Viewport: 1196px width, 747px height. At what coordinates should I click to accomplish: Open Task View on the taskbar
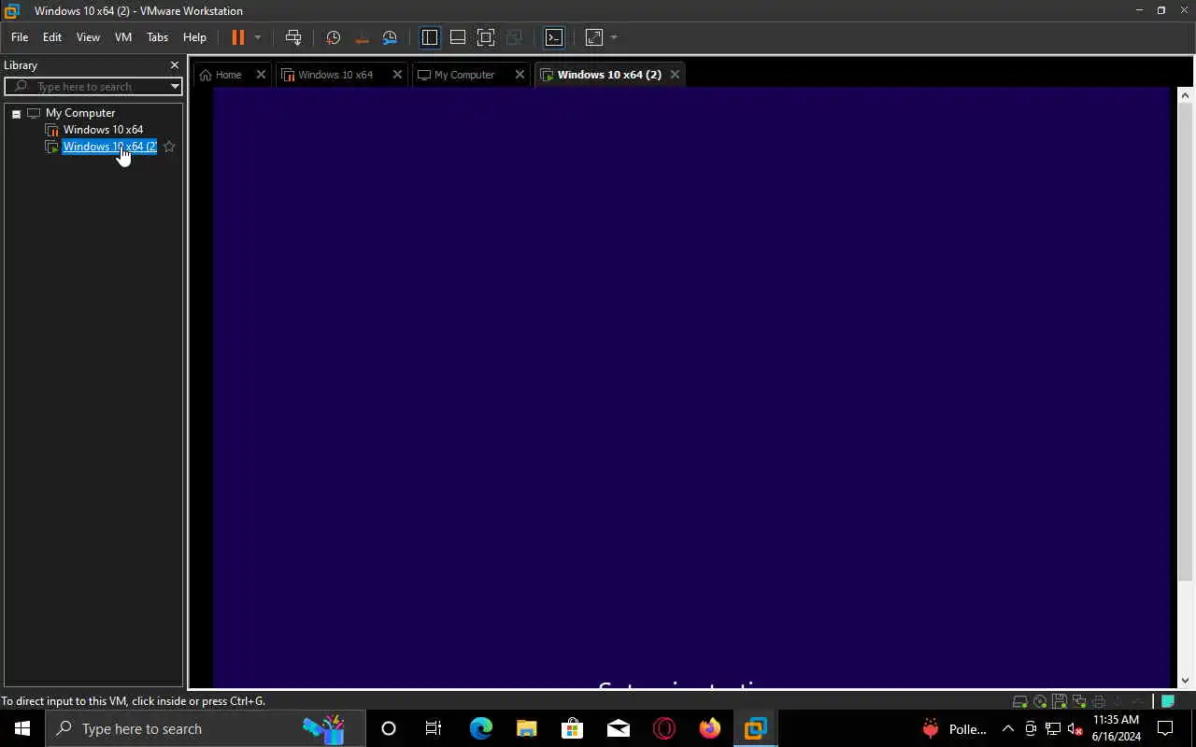(434, 728)
